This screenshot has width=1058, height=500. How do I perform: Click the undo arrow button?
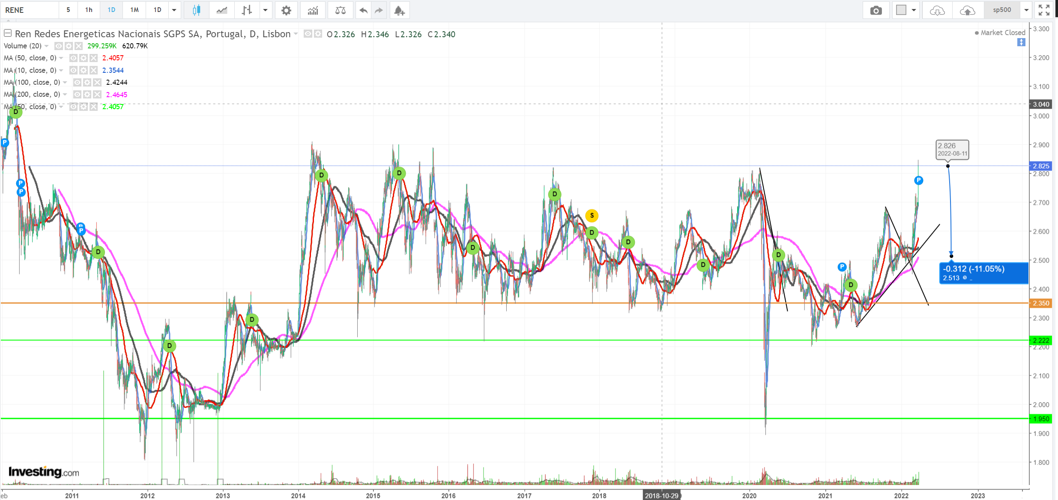tap(363, 10)
